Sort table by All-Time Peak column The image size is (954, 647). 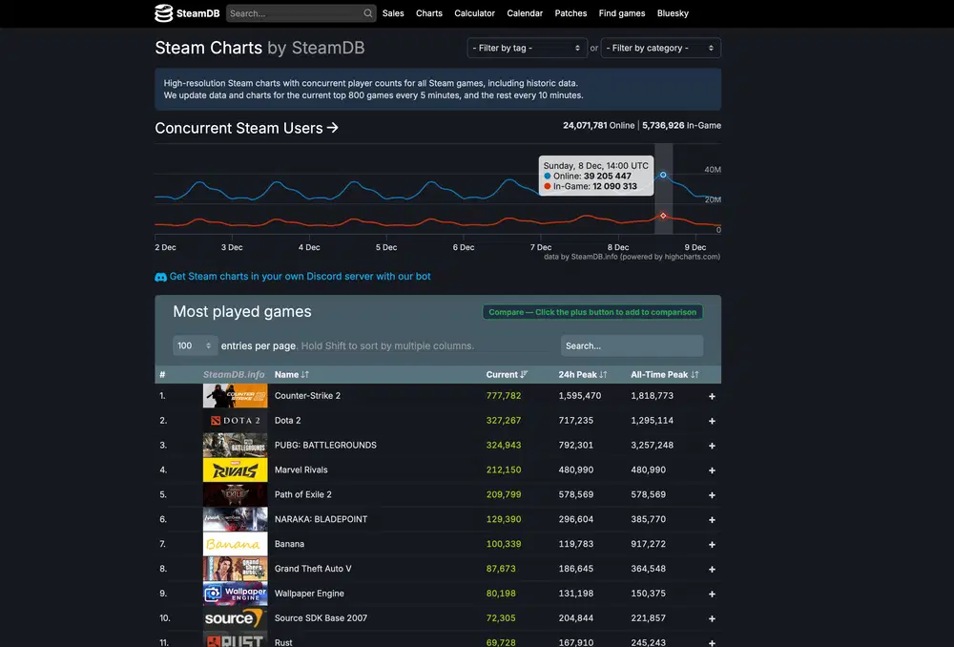(664, 375)
